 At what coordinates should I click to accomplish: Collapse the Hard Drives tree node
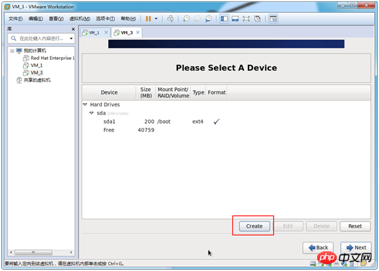pos(85,105)
